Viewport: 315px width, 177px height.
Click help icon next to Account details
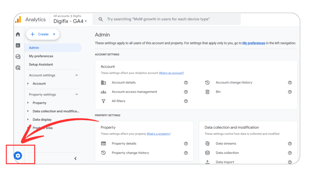[186, 82]
